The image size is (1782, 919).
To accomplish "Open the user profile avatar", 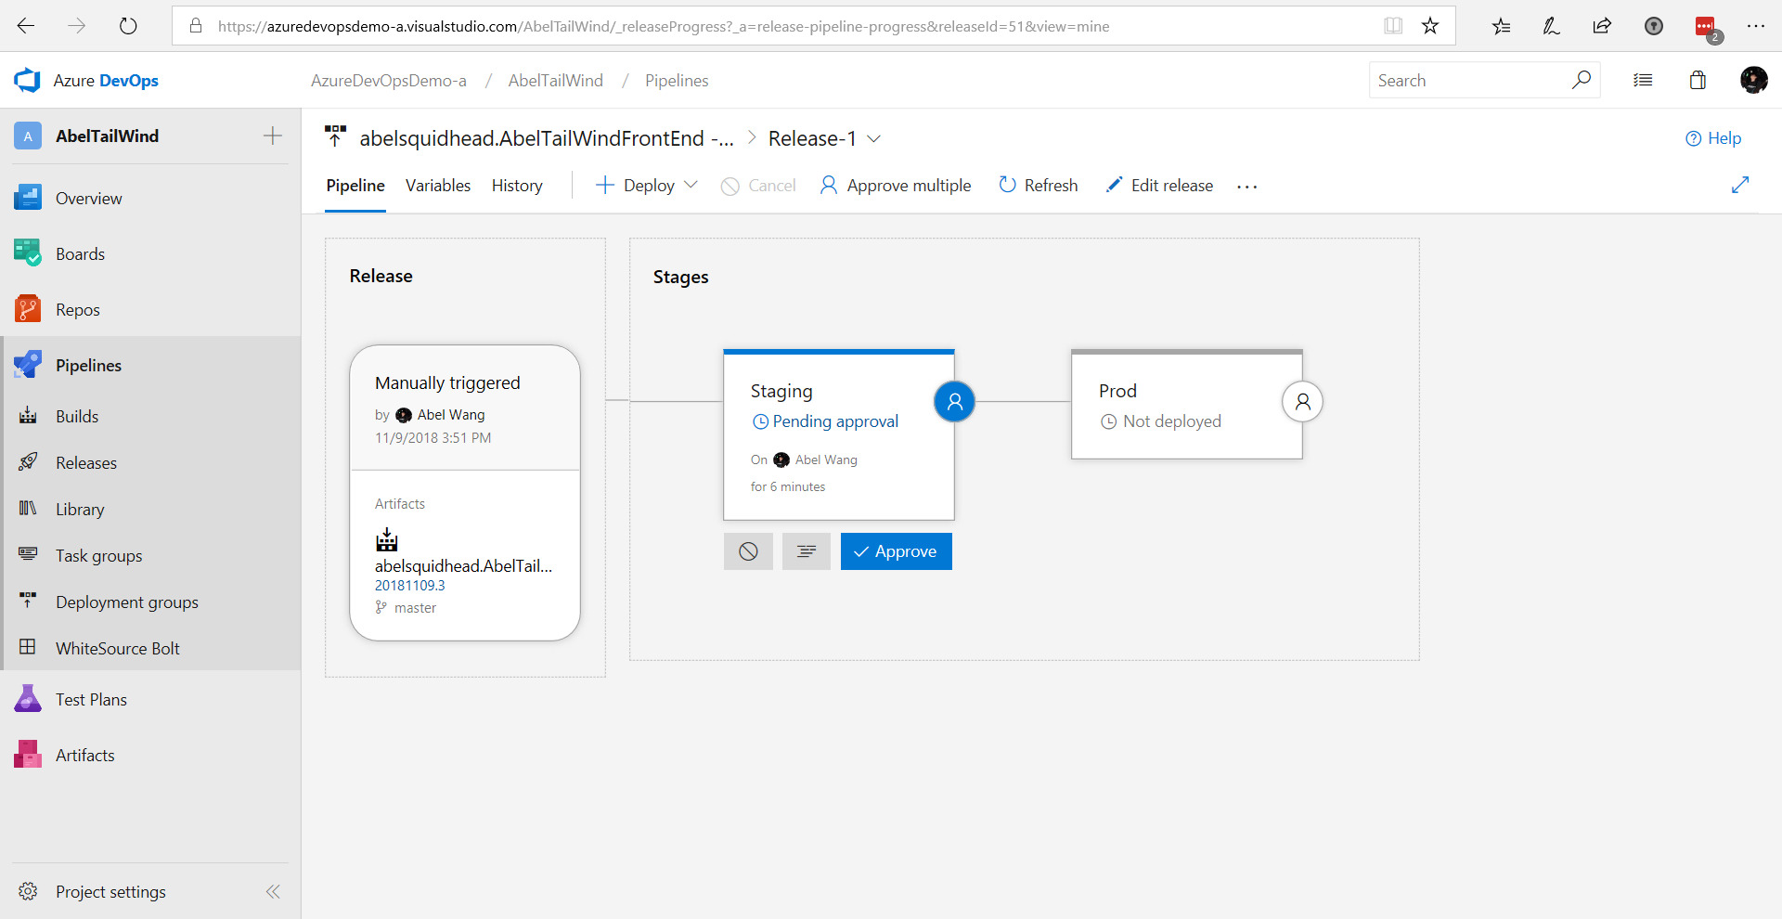I will (1753, 80).
